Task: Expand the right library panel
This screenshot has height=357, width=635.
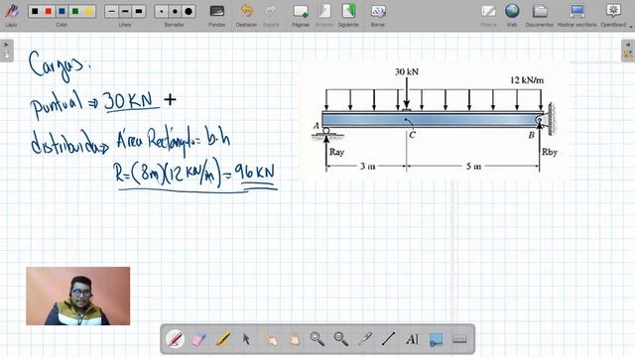Action: [628, 51]
